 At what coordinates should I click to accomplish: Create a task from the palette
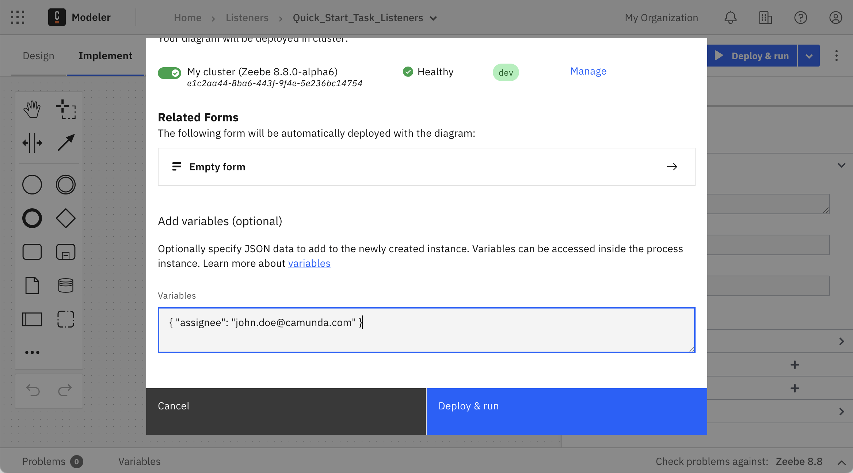(32, 251)
